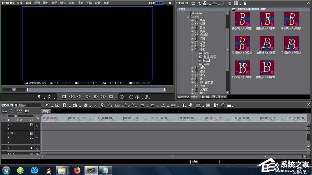Screen dimensions: 312x175
Task: Toggle audio mute on track 1 VA
Action: pos(31,138)
